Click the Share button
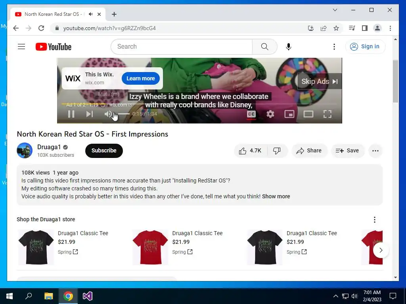 coord(309,151)
